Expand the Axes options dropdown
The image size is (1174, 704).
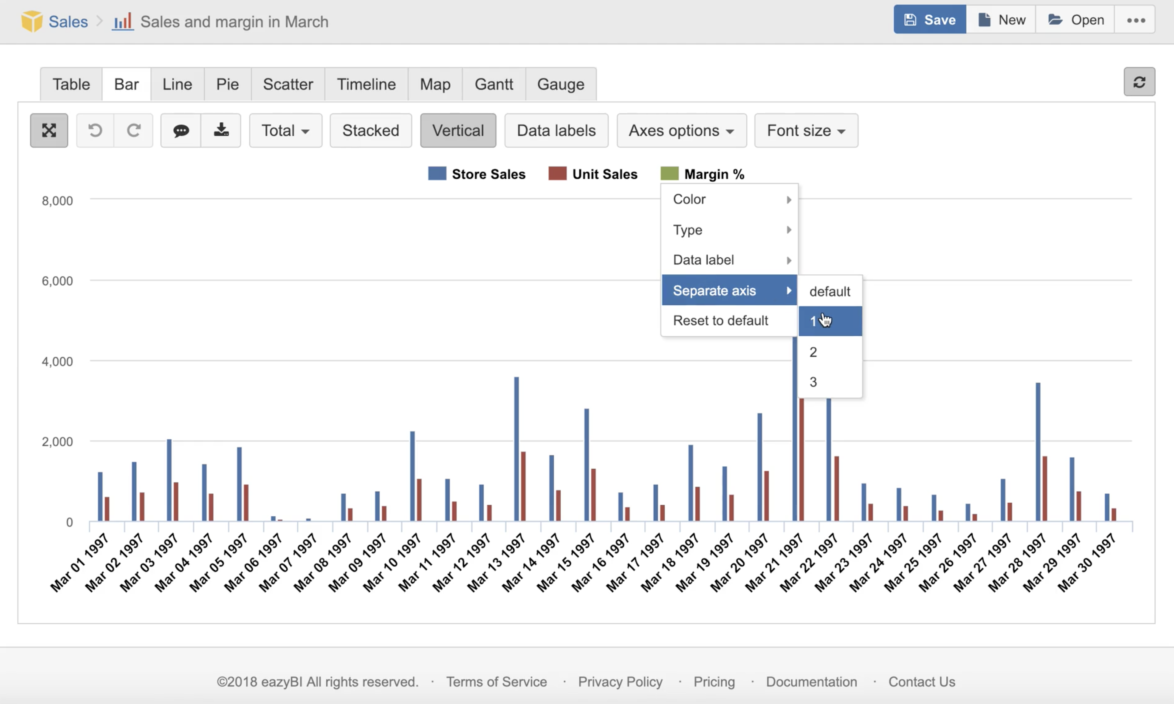point(681,130)
